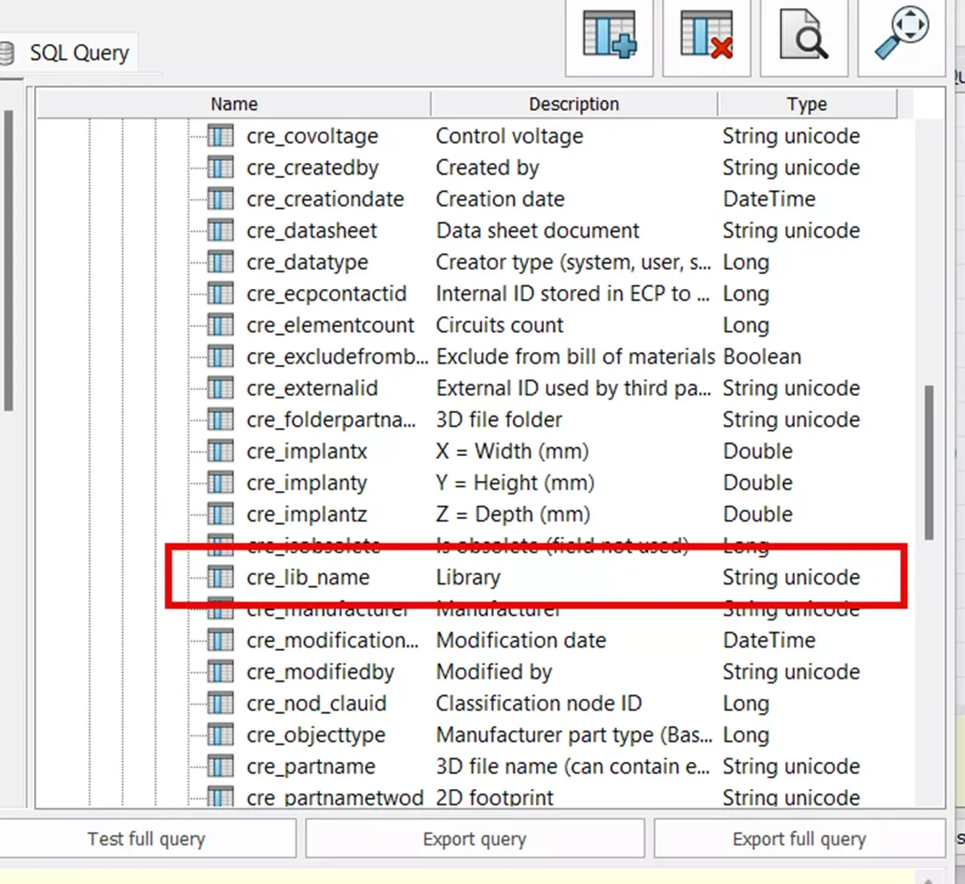
Task: Select the cre_elementcount field
Action: click(x=330, y=325)
